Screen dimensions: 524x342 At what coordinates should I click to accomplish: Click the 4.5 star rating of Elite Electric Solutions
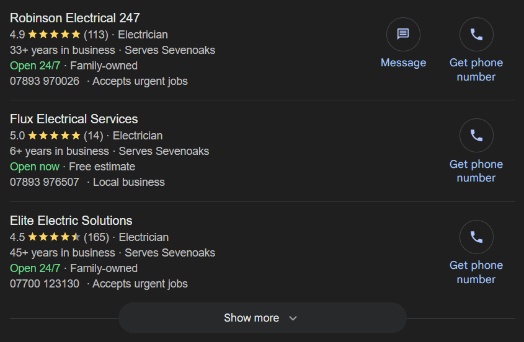tap(54, 237)
